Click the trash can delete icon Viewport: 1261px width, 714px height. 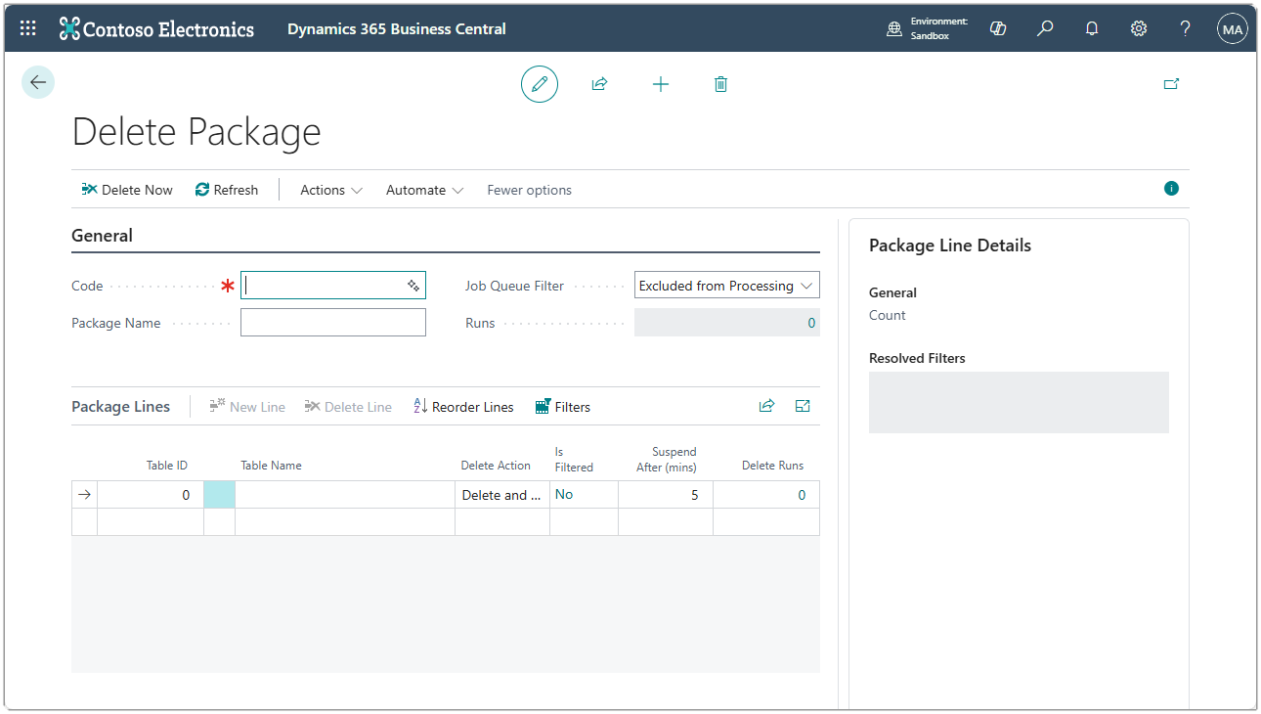click(720, 84)
